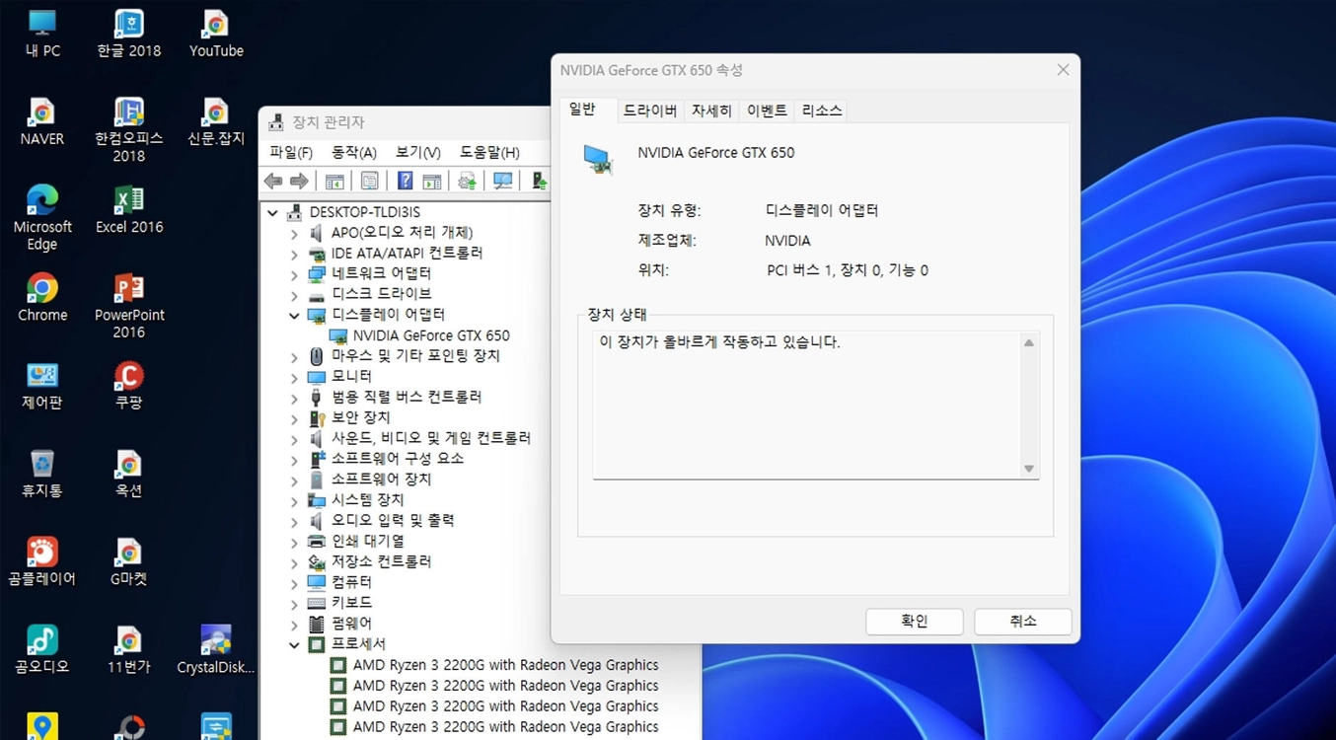Collapse the DESKTOP-TLDI3IS root node

point(273,212)
